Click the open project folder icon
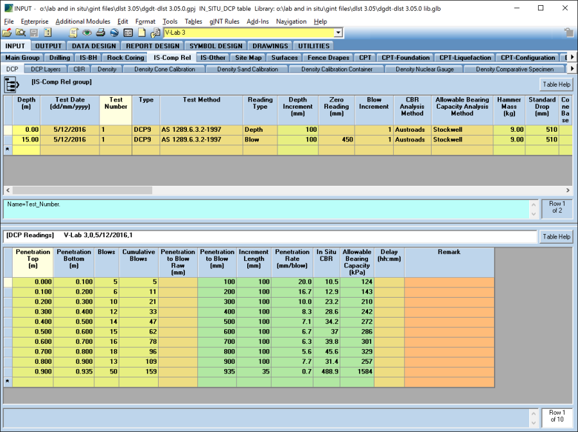The width and height of the screenshot is (578, 432). pyautogui.click(x=7, y=33)
